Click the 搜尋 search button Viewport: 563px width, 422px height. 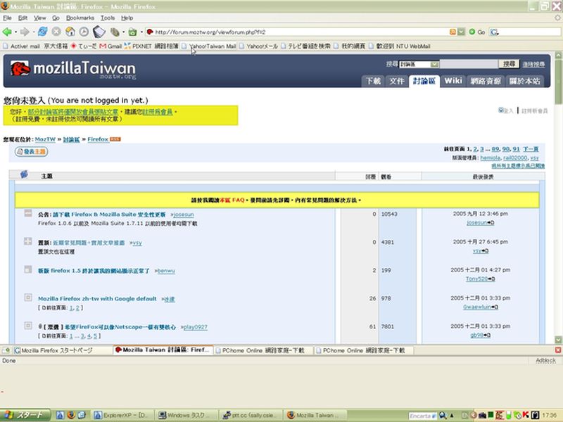509,64
